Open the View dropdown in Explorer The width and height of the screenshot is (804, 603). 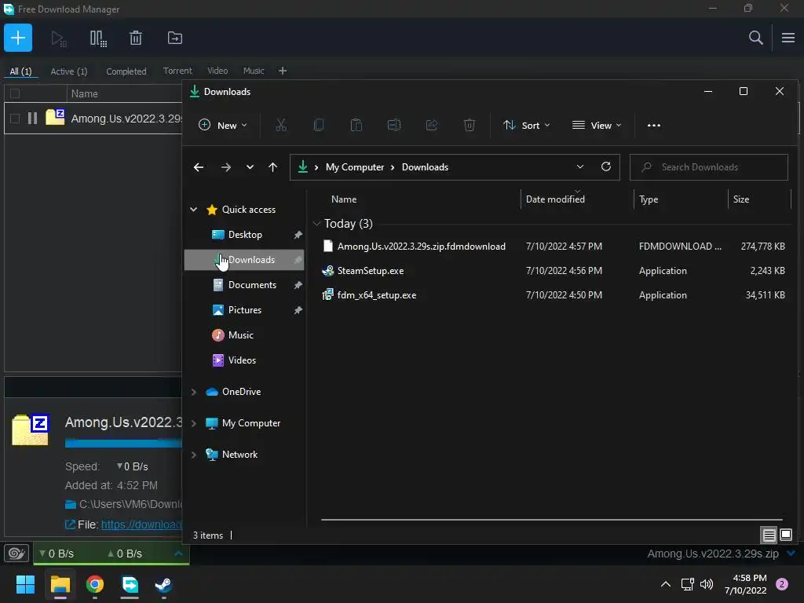(x=597, y=125)
